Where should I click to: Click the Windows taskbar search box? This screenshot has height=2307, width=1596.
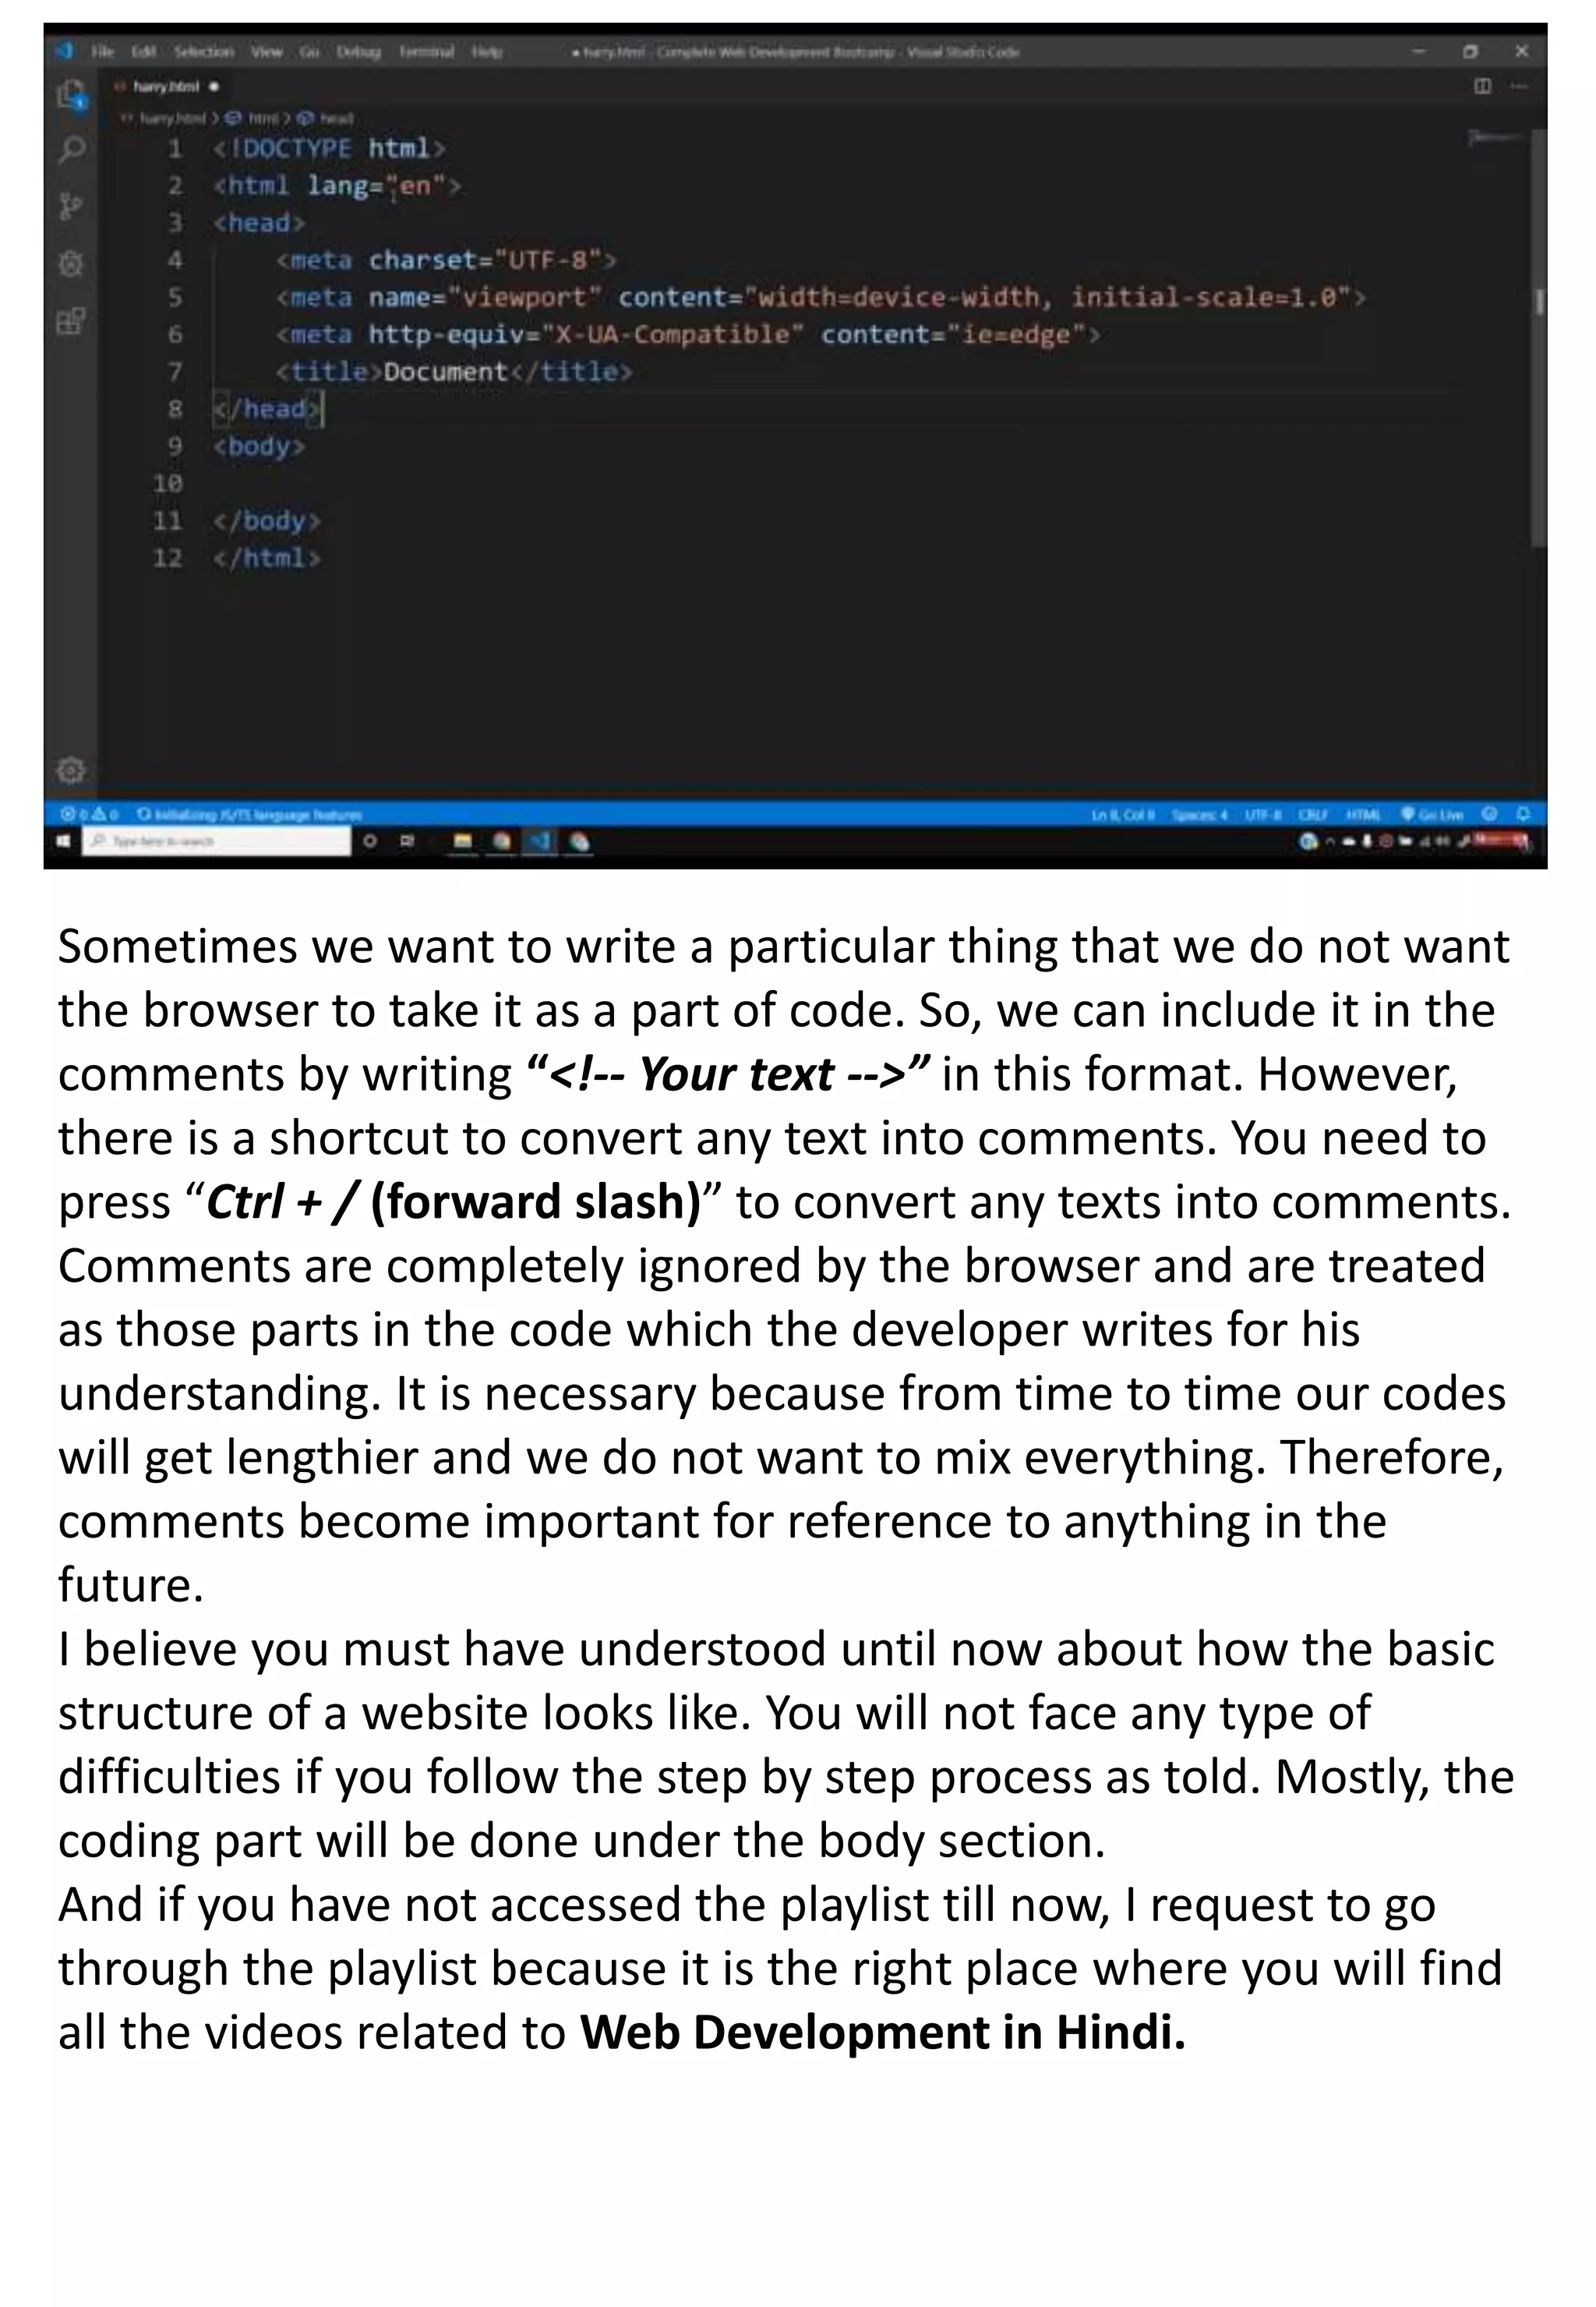click(x=215, y=840)
